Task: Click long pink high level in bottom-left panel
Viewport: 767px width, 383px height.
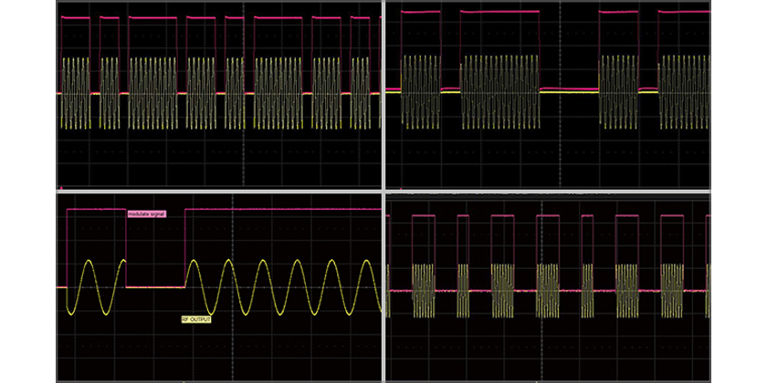Action: coord(283,209)
